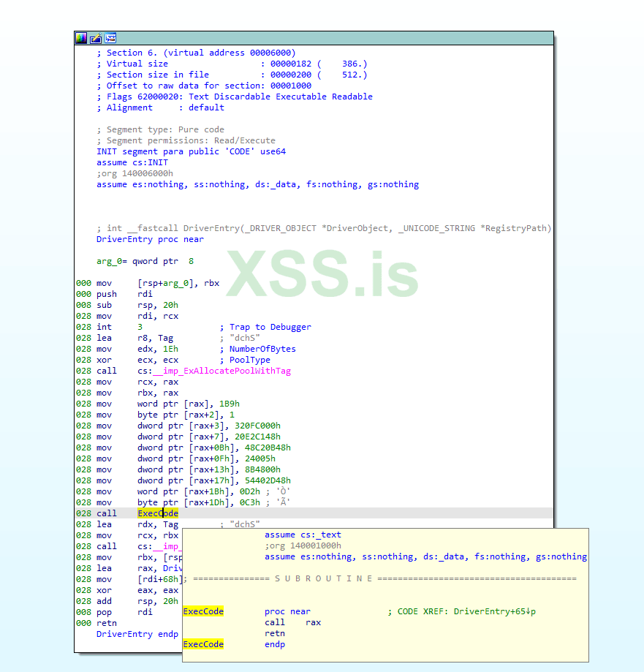Click the colorful palette icon in the title bar
Image resolution: width=644 pixels, height=672 pixels.
(80, 38)
